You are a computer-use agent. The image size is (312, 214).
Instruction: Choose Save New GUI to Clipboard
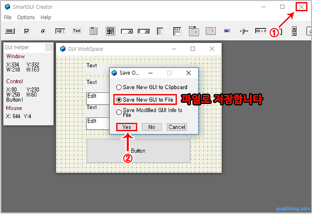click(x=152, y=87)
